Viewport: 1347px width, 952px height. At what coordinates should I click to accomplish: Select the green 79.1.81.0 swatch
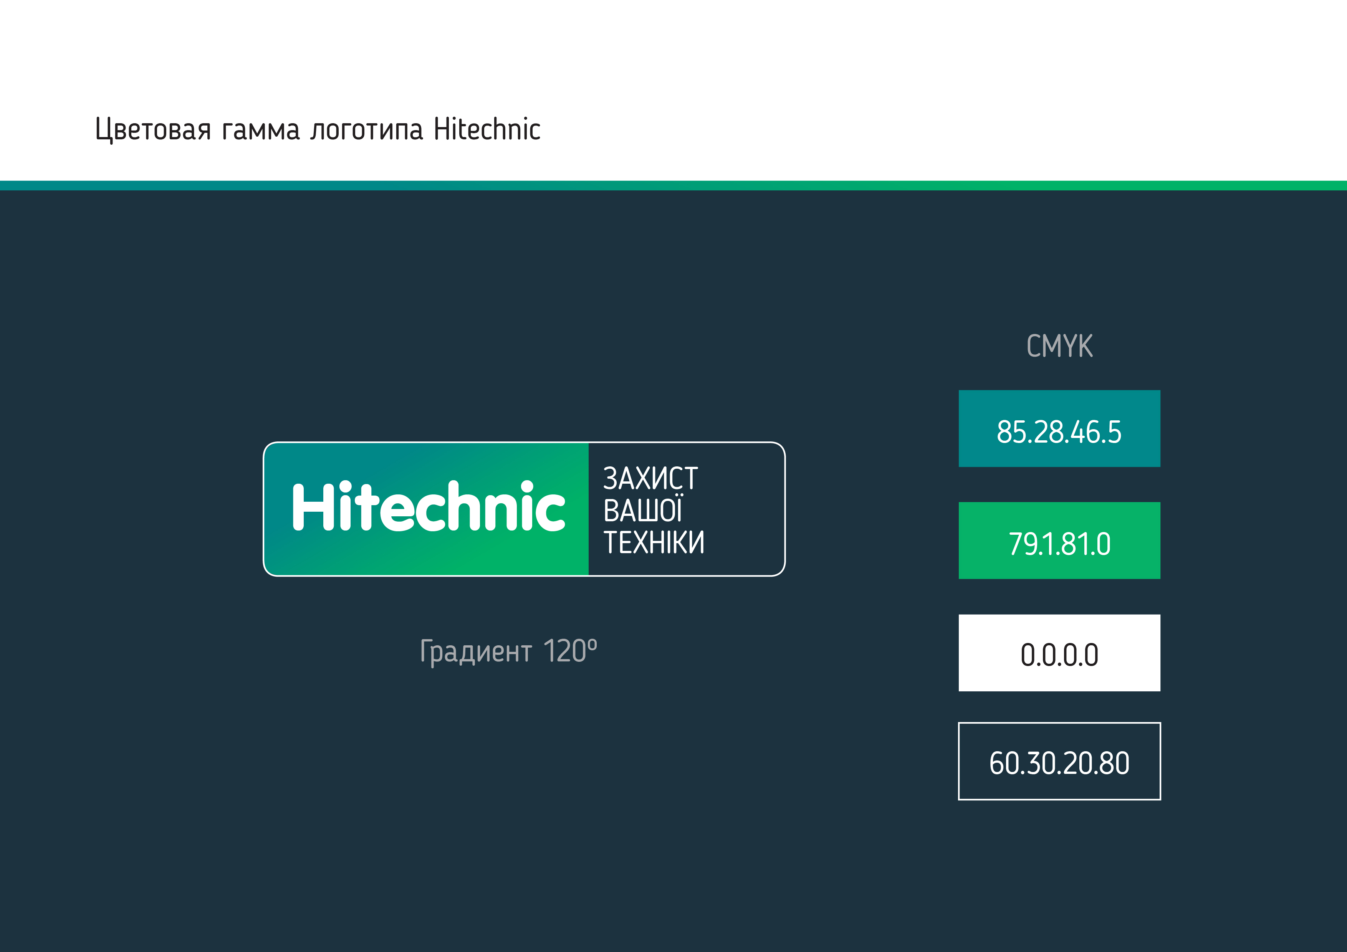(1059, 540)
